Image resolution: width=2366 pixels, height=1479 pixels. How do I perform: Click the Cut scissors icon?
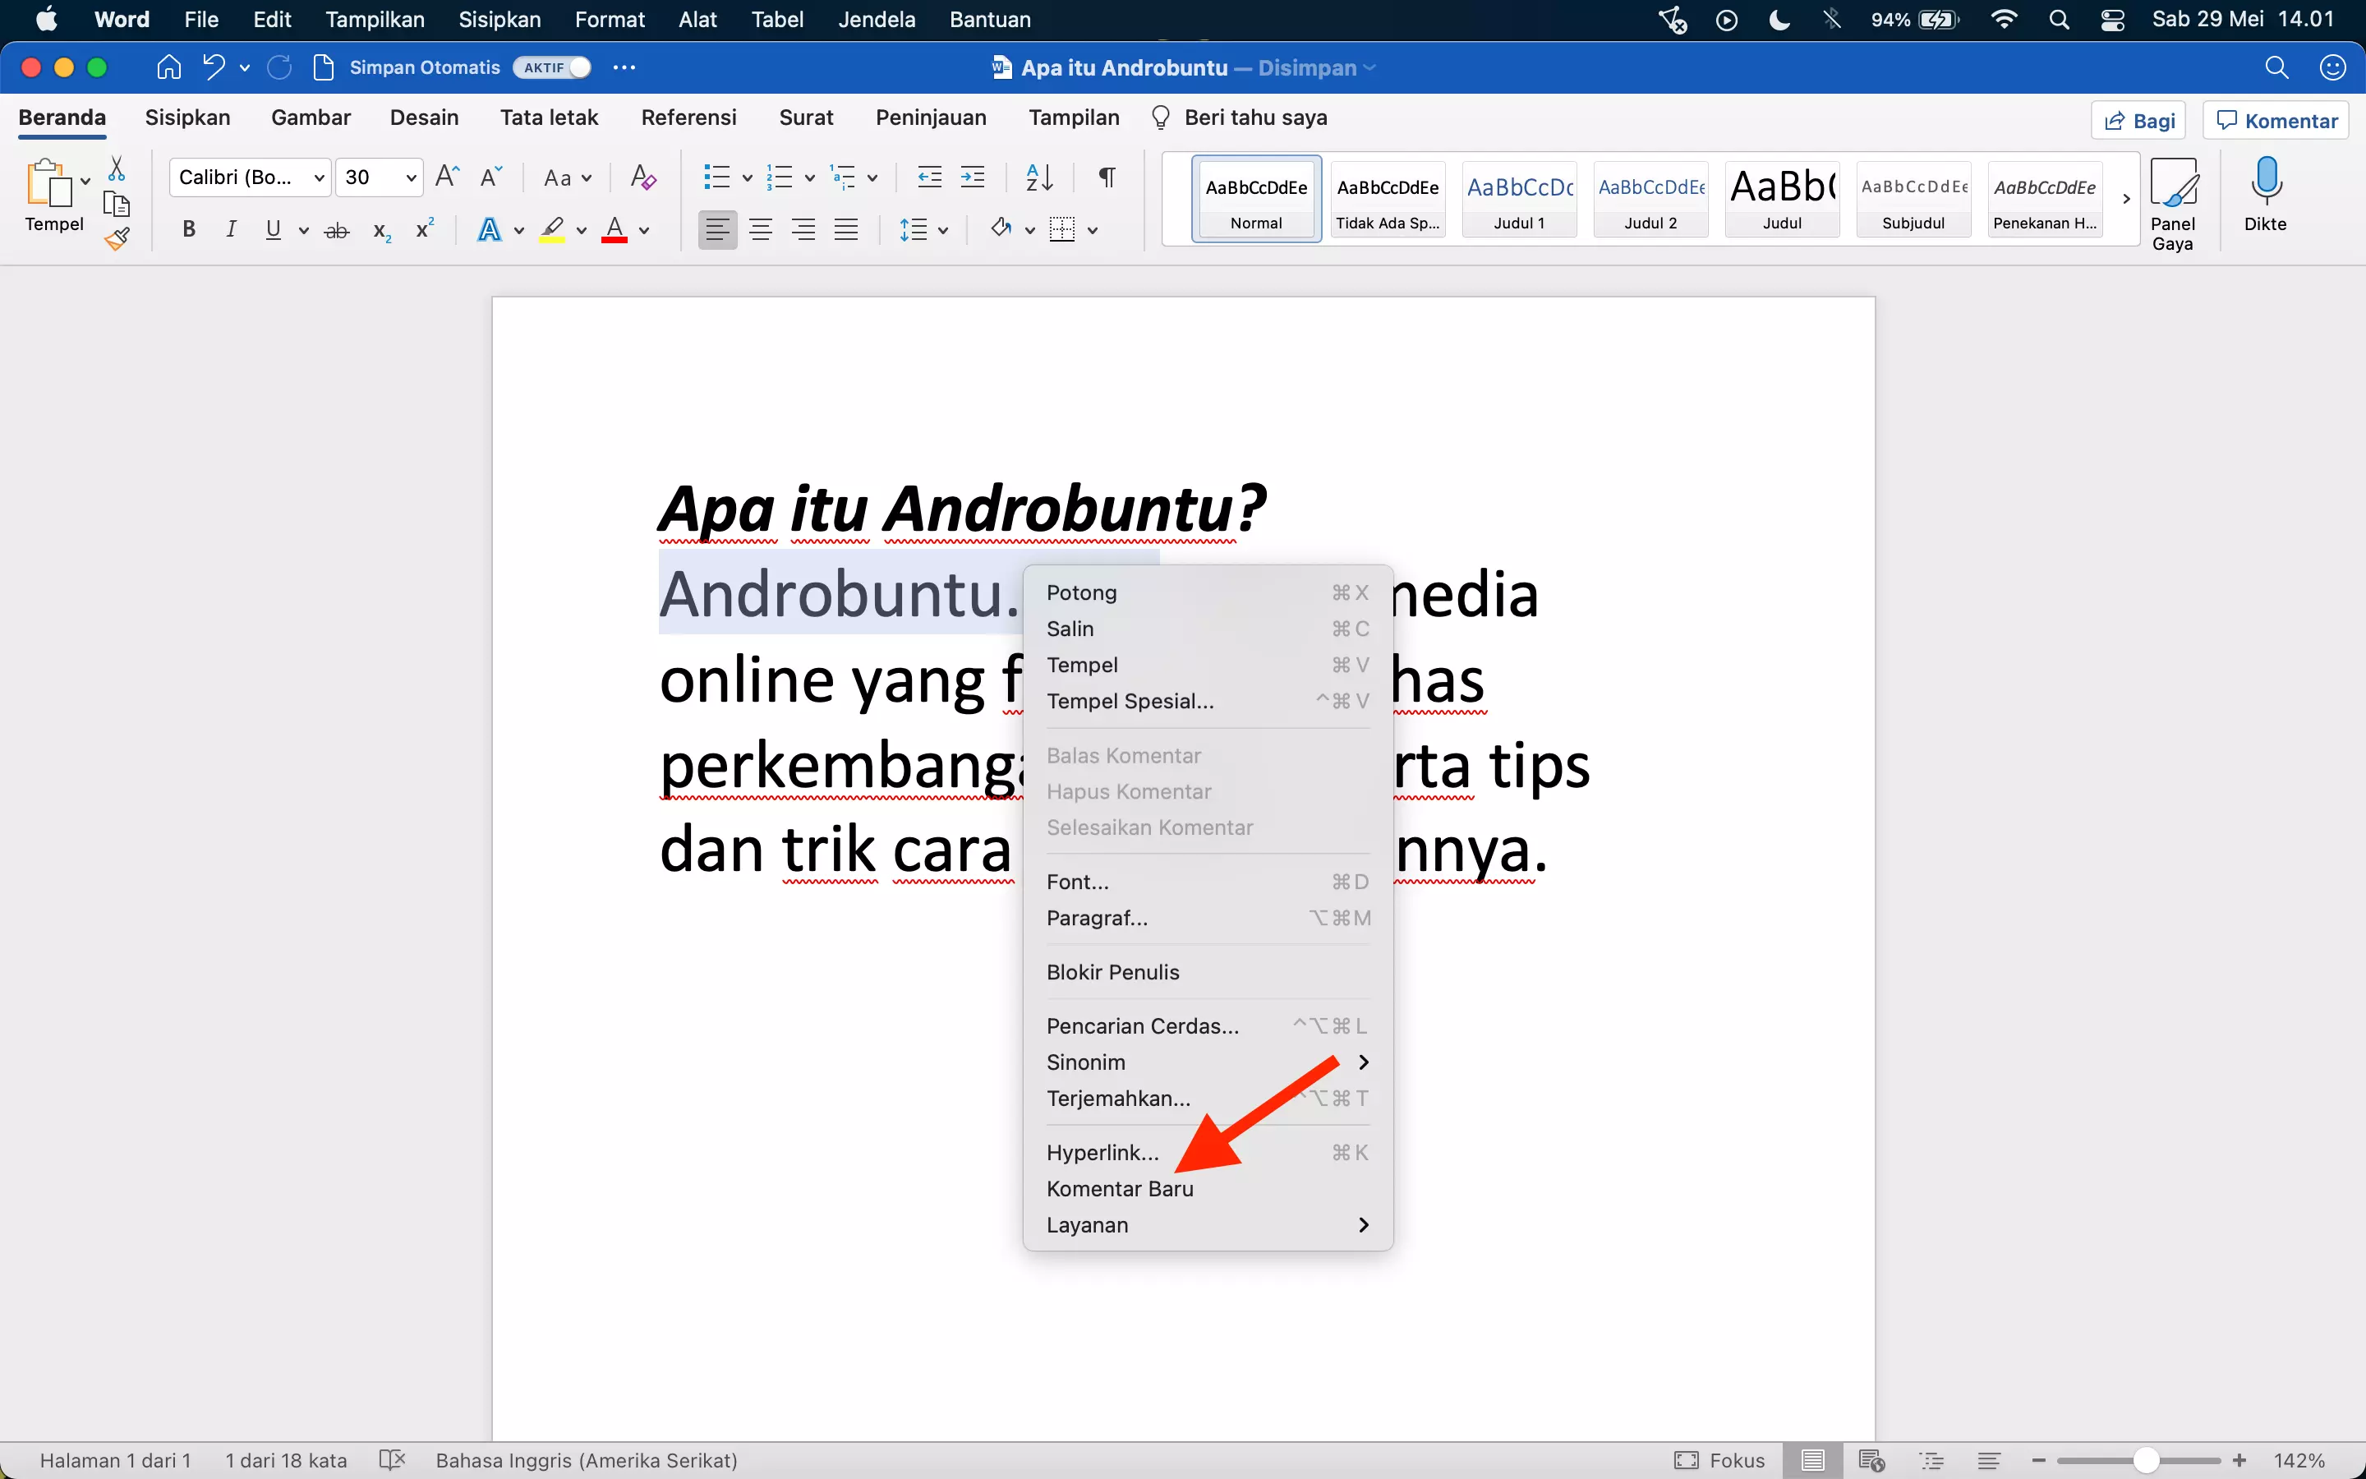pyautogui.click(x=117, y=169)
